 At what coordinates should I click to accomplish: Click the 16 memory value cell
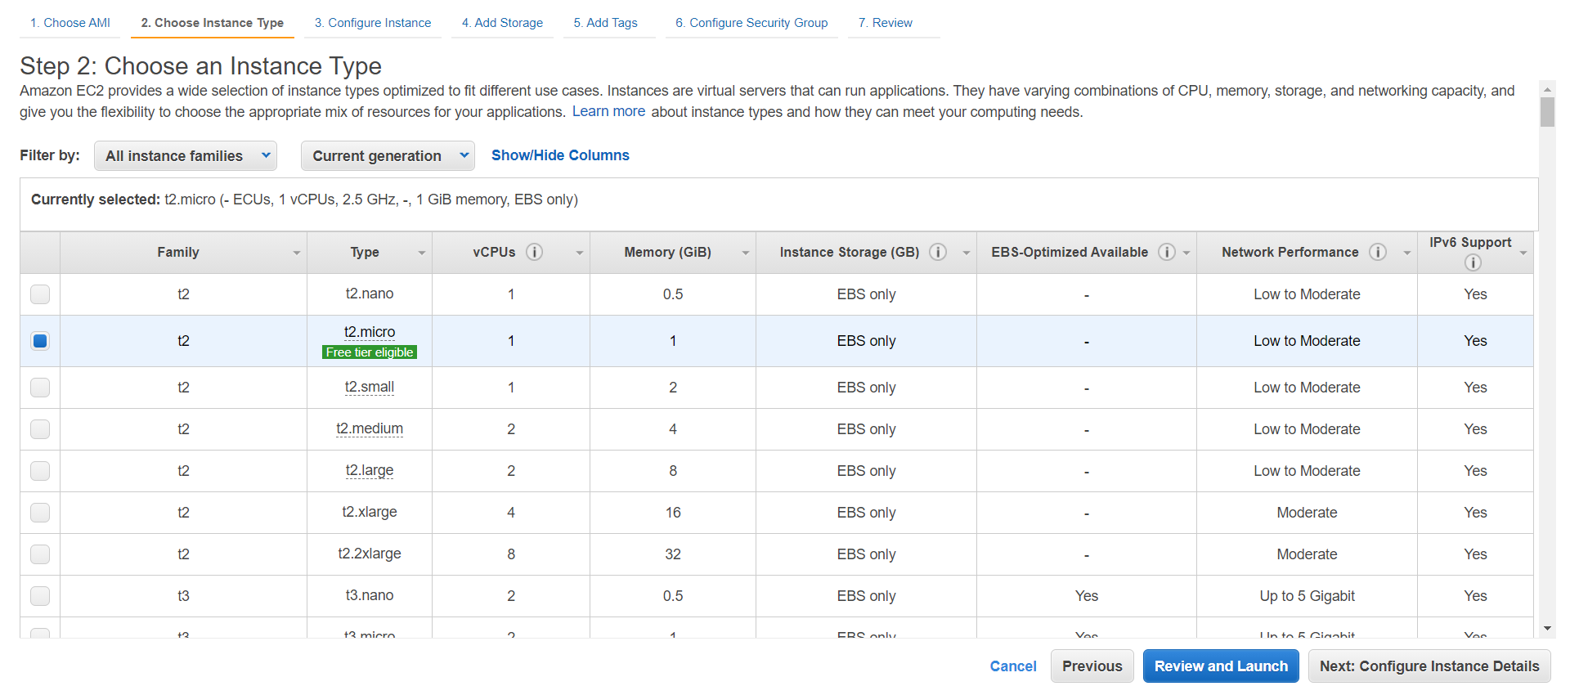click(x=673, y=513)
